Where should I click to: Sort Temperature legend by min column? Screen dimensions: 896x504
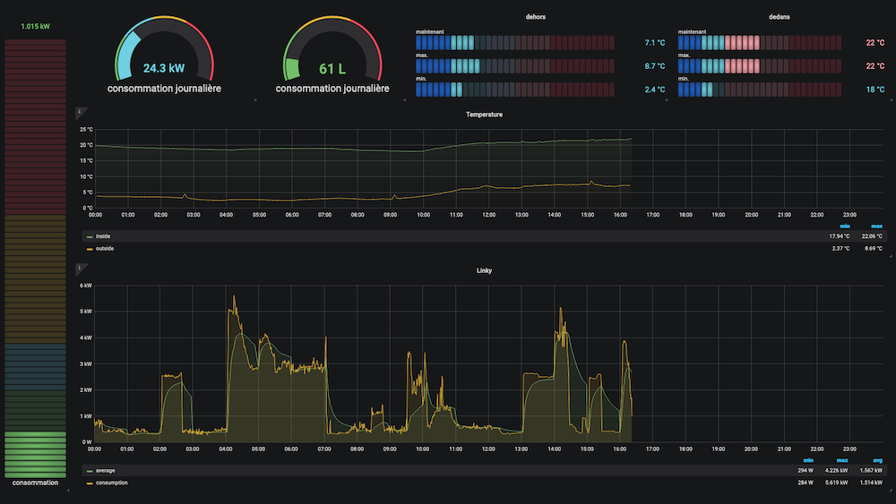tap(845, 226)
